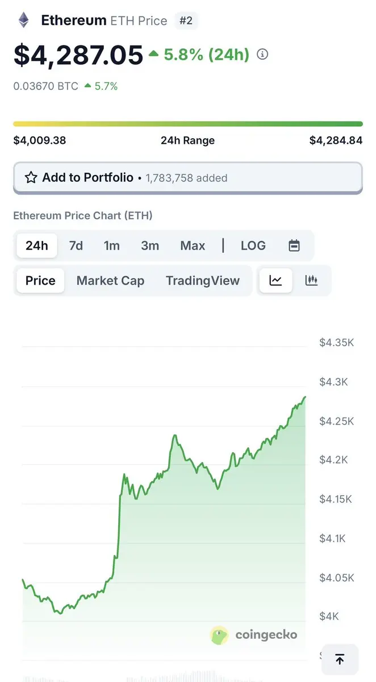Open the 24h info tooltip icon
The image size is (376, 682).
point(262,55)
